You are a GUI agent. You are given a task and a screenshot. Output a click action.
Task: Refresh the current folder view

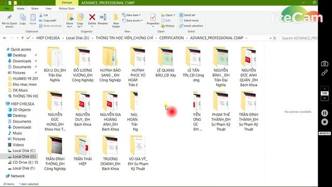click(x=274, y=38)
